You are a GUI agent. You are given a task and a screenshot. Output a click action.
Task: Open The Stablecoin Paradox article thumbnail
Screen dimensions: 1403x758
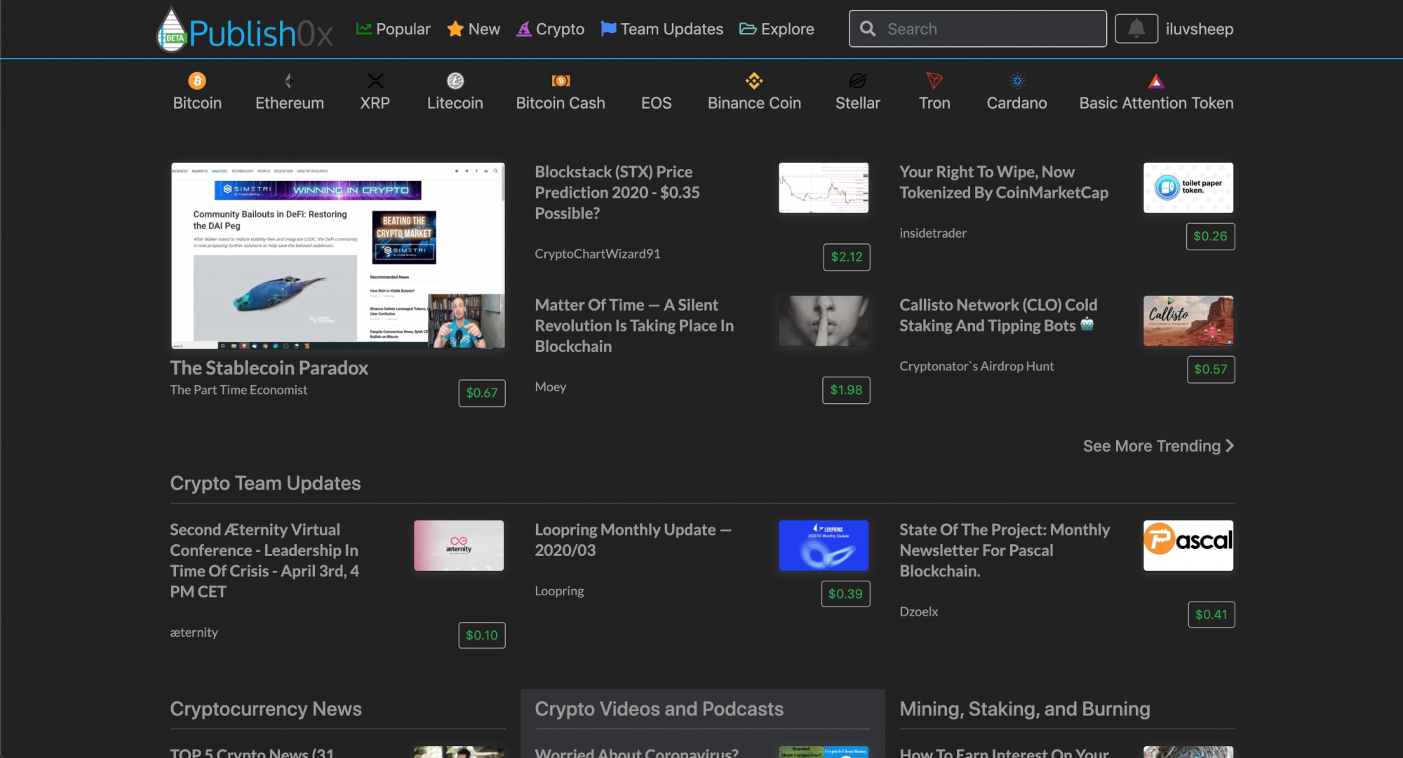coord(338,256)
